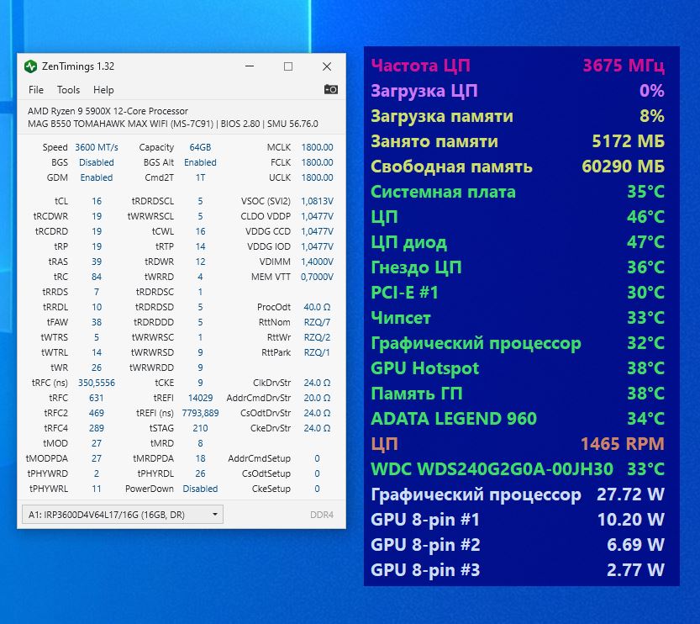Screen dimensions: 700x624
Task: Click the tRFC value 631
Action: tap(97, 398)
